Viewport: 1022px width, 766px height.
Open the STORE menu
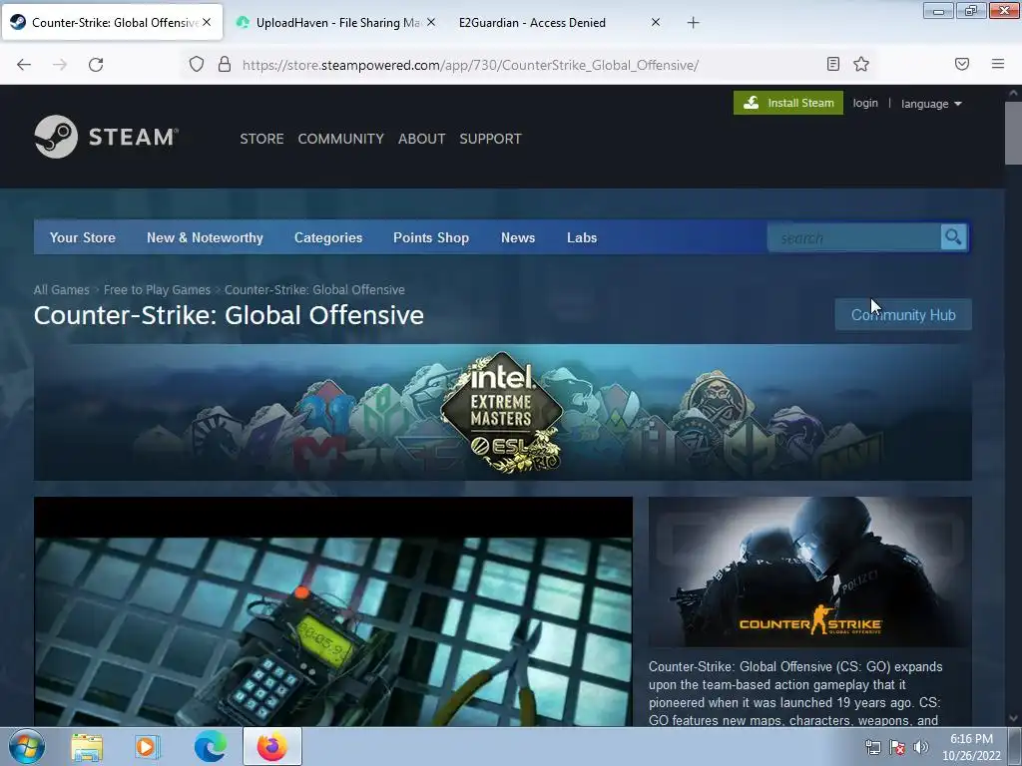tap(261, 139)
